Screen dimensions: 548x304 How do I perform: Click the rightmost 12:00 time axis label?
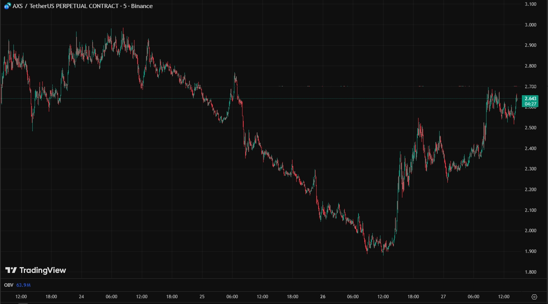click(x=504, y=297)
